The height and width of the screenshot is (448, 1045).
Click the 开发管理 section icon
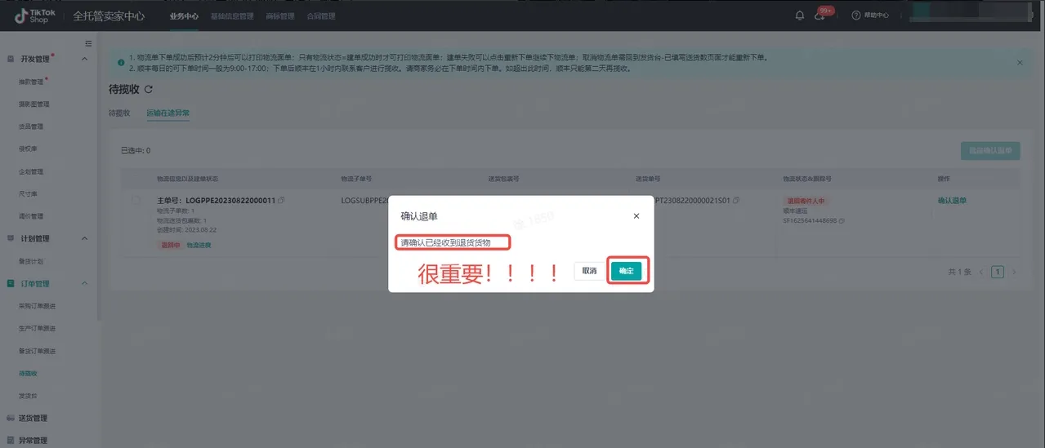tap(11, 59)
